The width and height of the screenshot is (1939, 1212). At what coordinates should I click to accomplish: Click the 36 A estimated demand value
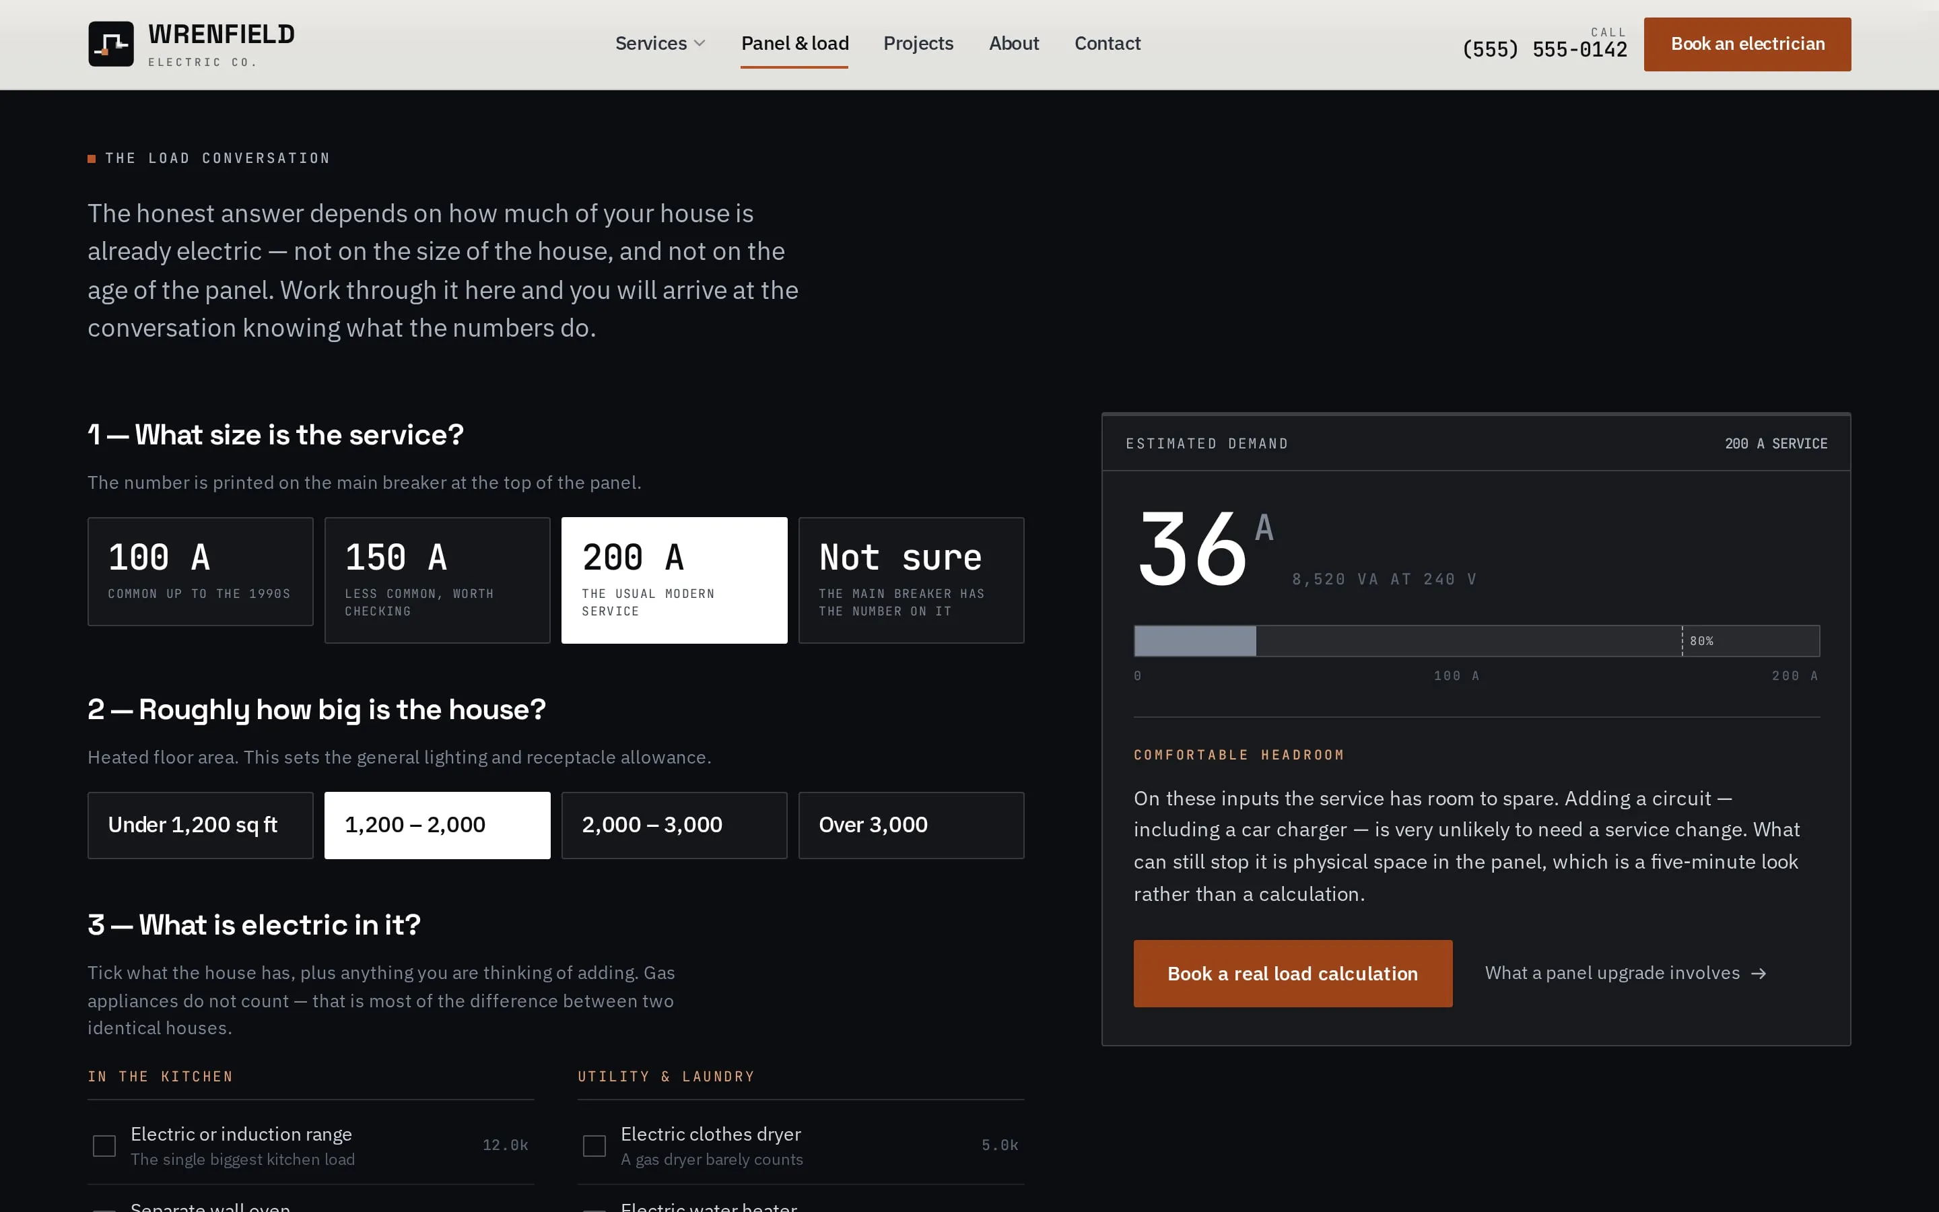1205,548
